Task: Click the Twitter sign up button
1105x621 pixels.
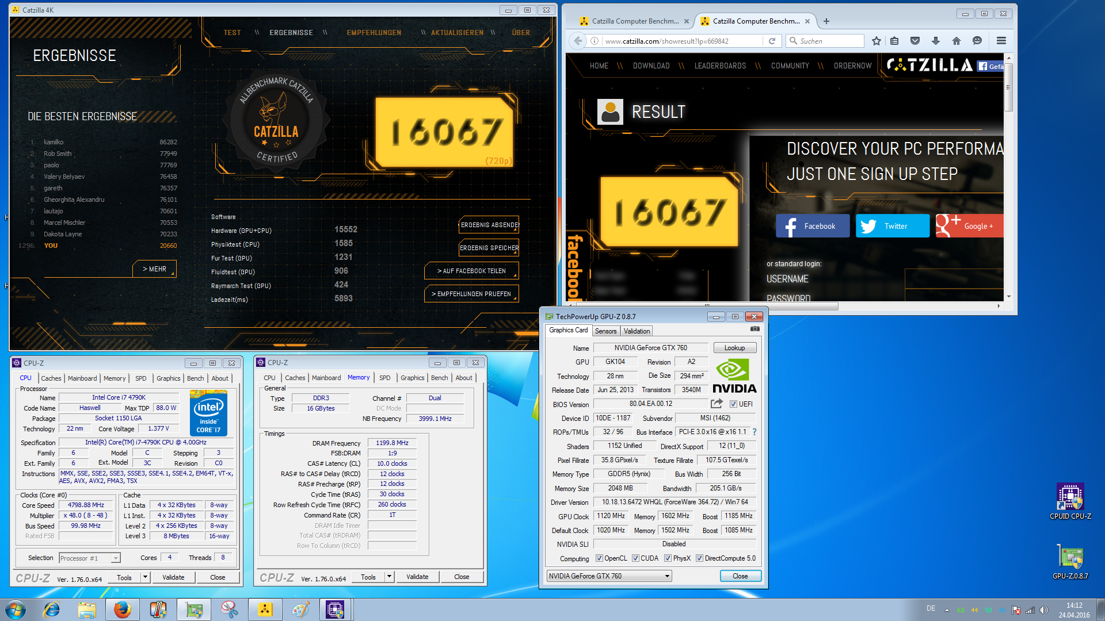Action: point(893,226)
